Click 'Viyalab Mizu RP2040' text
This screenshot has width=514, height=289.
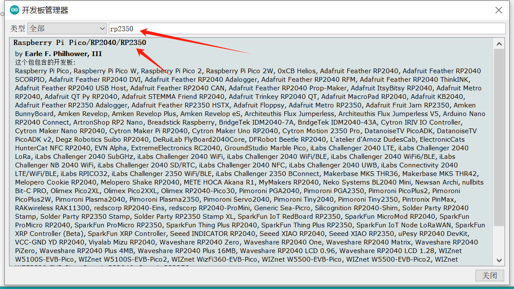(x=122, y=242)
